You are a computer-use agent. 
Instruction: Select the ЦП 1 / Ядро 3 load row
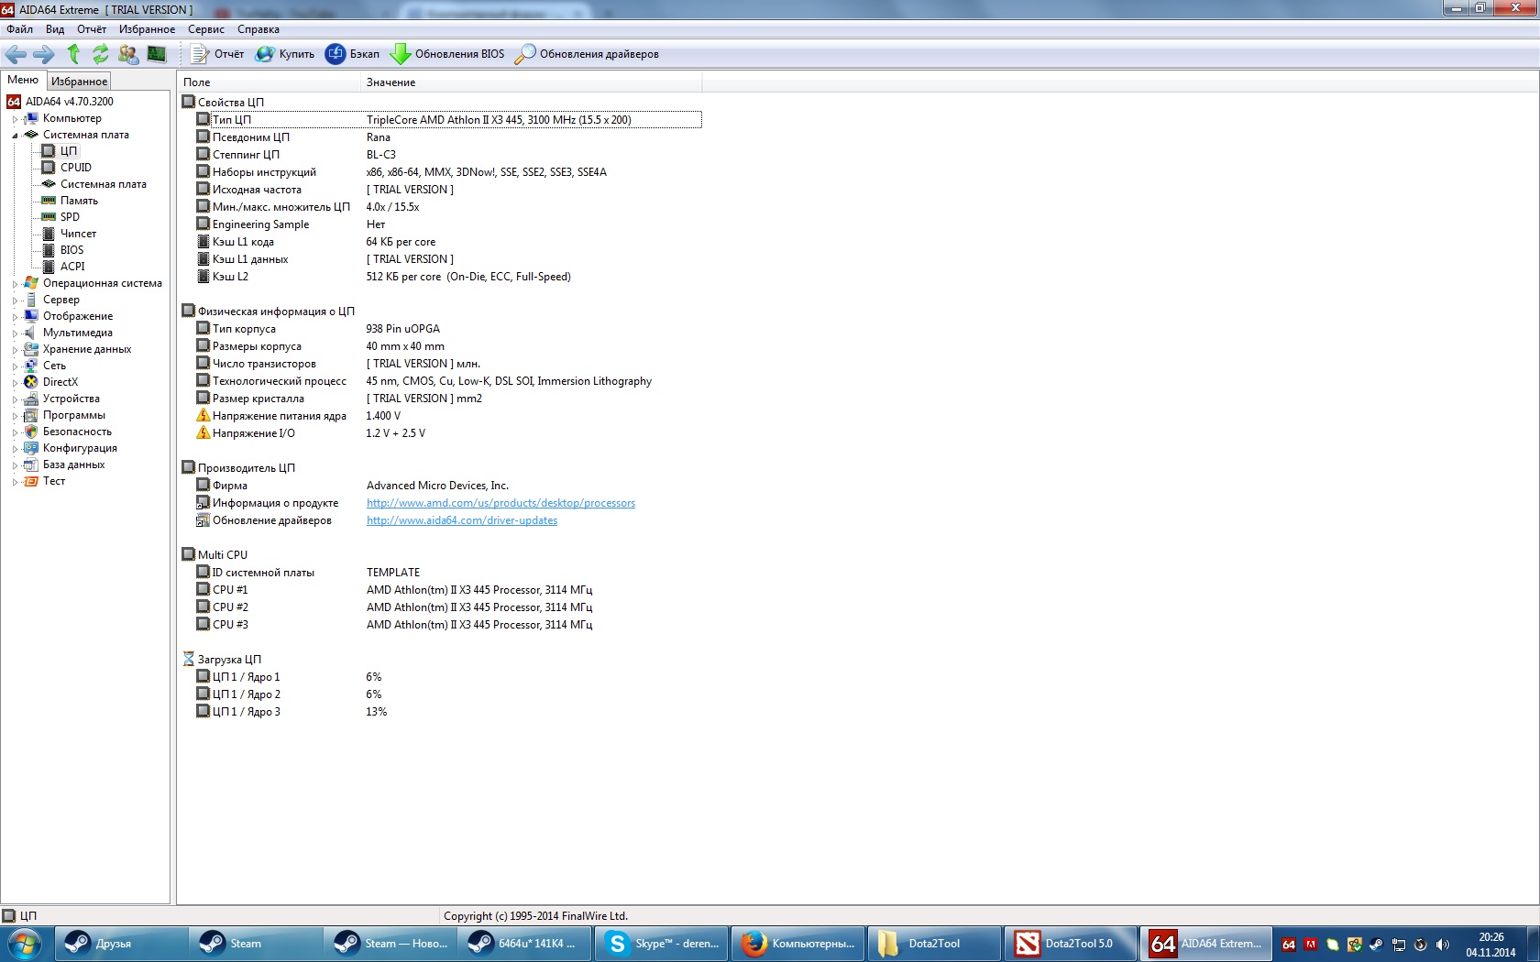pyautogui.click(x=448, y=712)
